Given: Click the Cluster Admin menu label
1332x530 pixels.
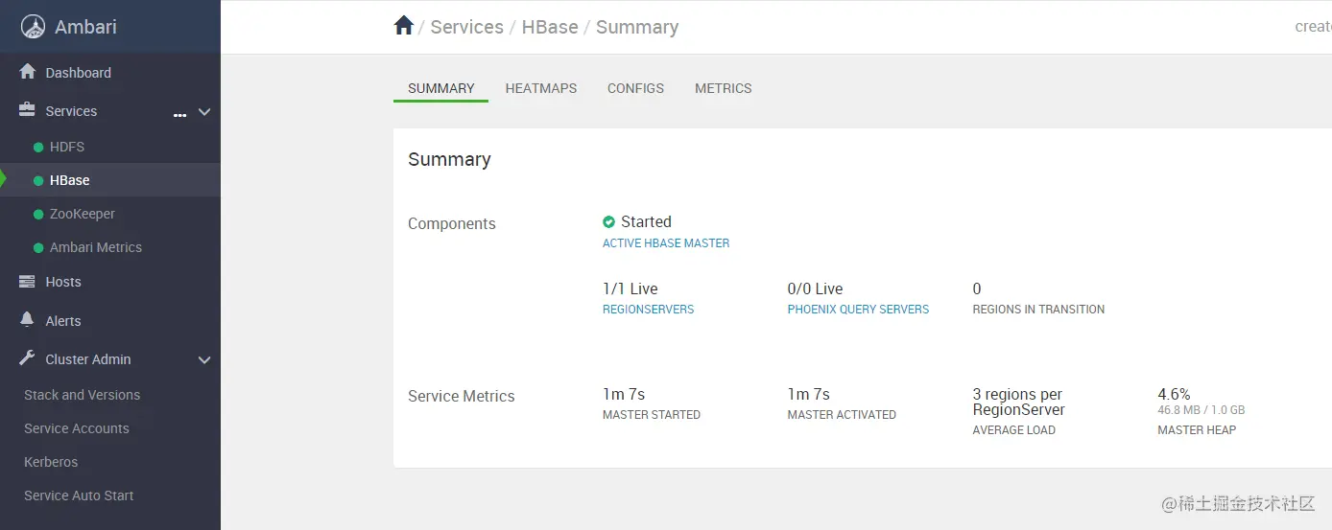Looking at the screenshot, I should [x=88, y=359].
